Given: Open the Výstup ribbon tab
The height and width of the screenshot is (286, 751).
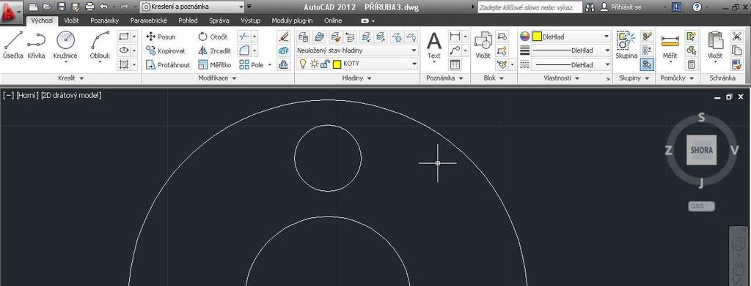Looking at the screenshot, I should coord(251,20).
